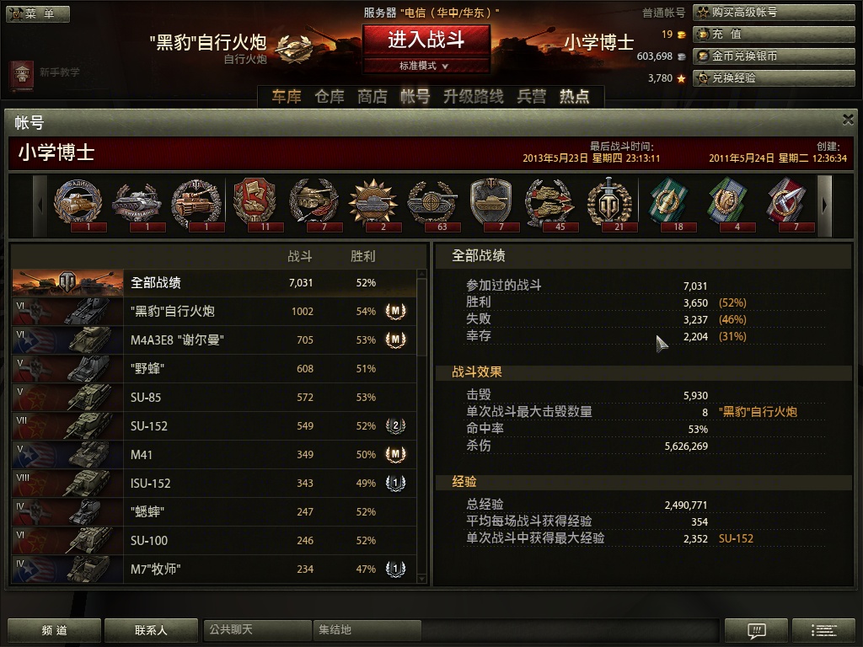Click the sword emblem medal with count 21
This screenshot has height=647, width=863.
[608, 204]
